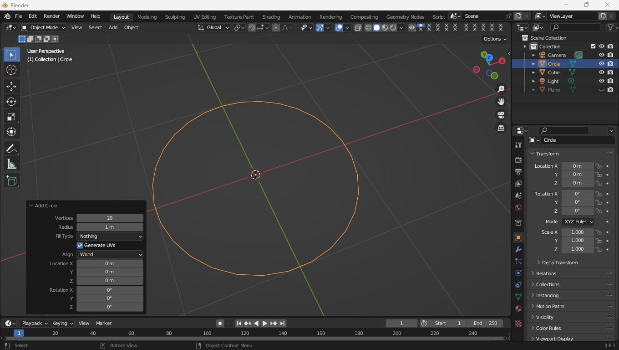Viewport: 619px width, 350px height.
Task: Select the Measure ruler tool
Action: pyautogui.click(x=11, y=164)
